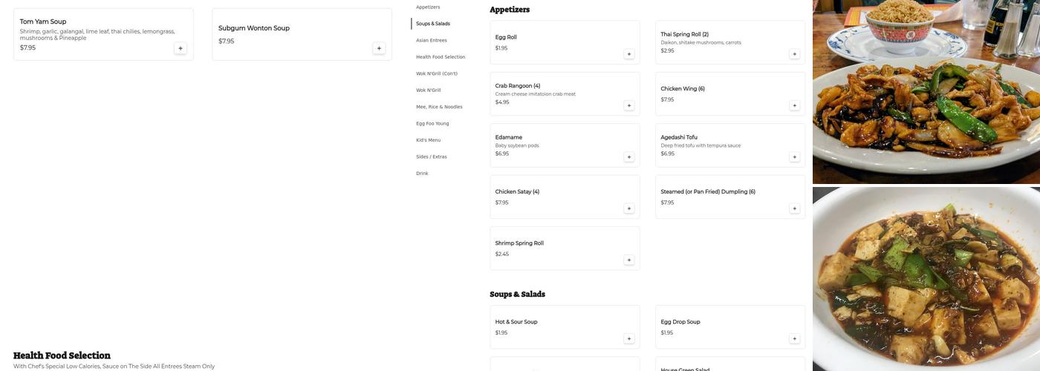Navigate to Egg Foo Young category
1040x371 pixels.
432,123
